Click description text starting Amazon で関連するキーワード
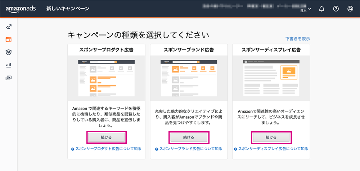The height and width of the screenshot is (171, 360). click(107, 117)
